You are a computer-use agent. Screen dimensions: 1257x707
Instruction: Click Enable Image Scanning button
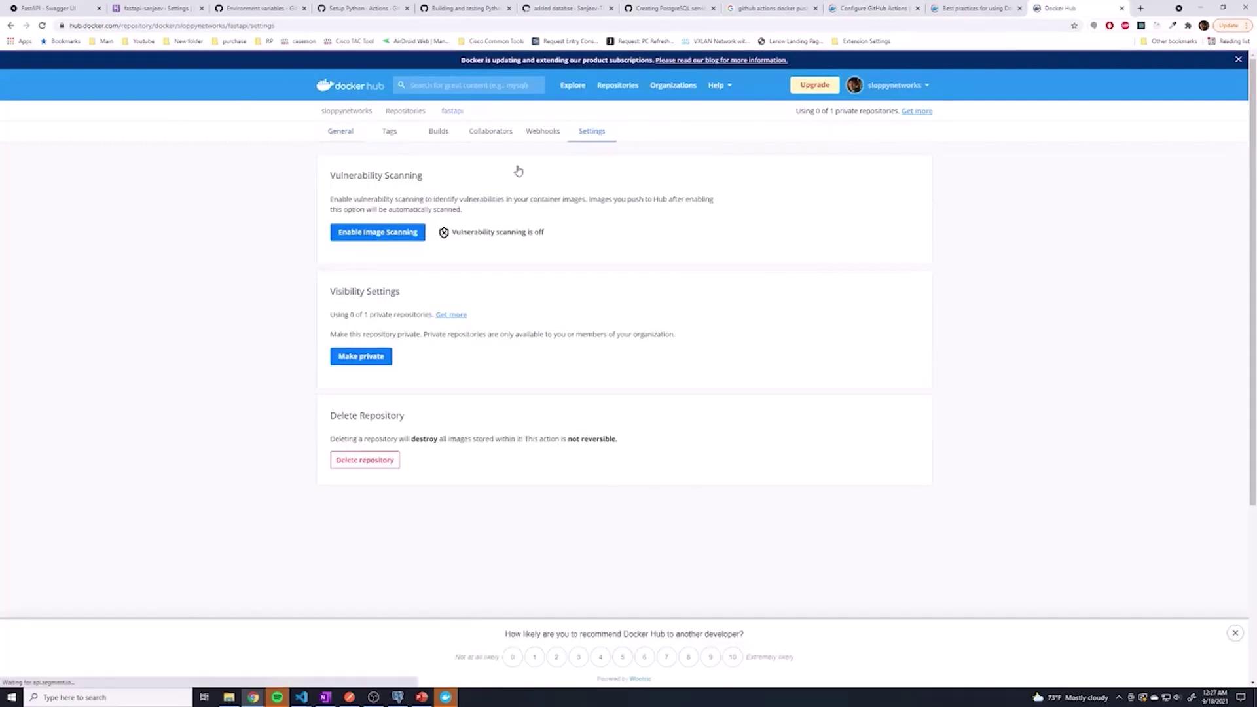378,232
